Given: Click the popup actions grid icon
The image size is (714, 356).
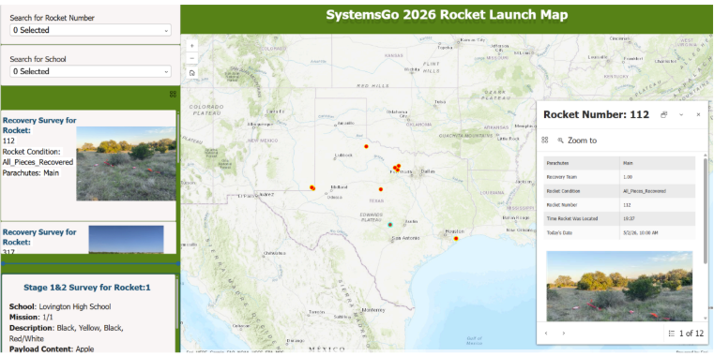Looking at the screenshot, I should point(544,141).
